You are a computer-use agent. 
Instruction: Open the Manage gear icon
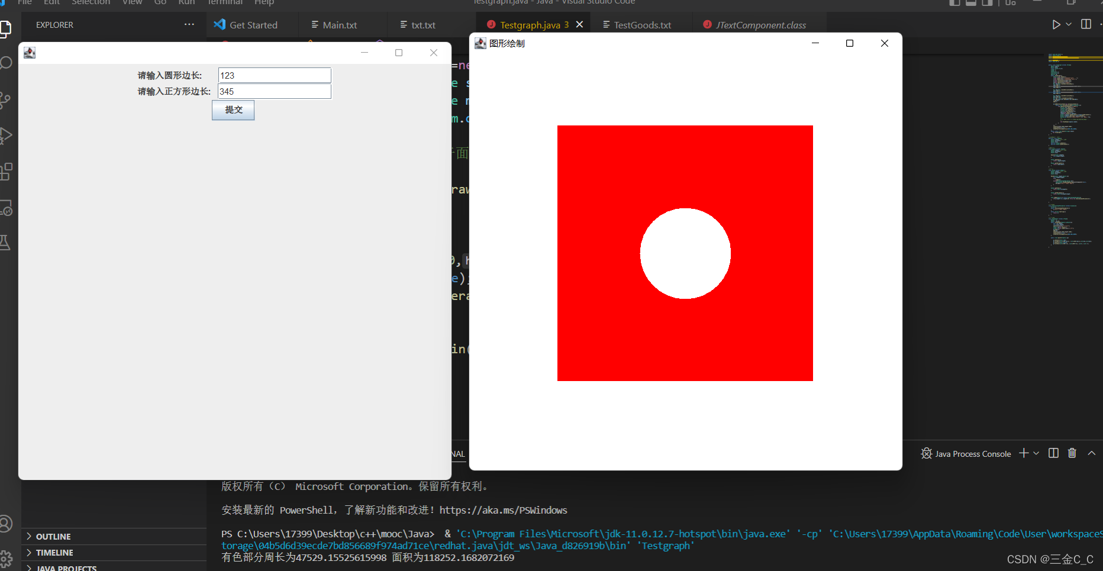(5, 559)
